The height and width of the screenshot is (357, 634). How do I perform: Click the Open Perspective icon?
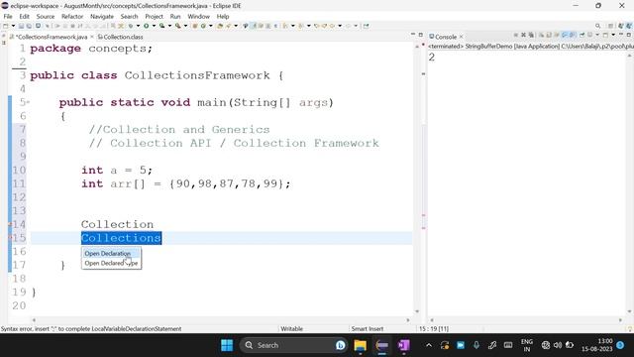611,26
